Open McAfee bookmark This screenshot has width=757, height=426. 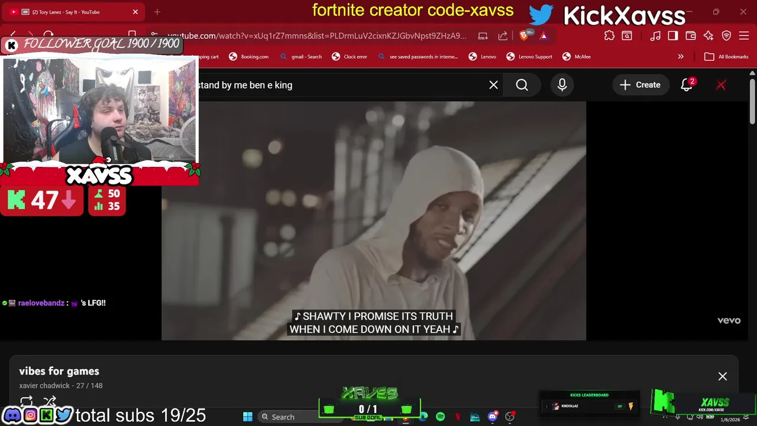[x=577, y=57]
